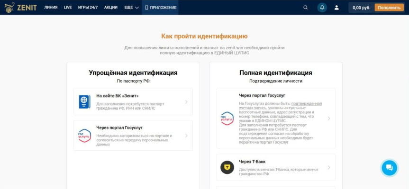Open the user profile icon
Image resolution: width=409 pixels, height=189 pixels.
[x=336, y=8]
